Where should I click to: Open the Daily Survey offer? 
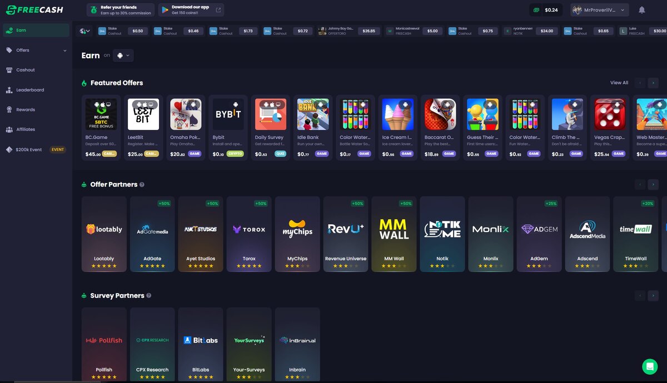click(x=271, y=128)
